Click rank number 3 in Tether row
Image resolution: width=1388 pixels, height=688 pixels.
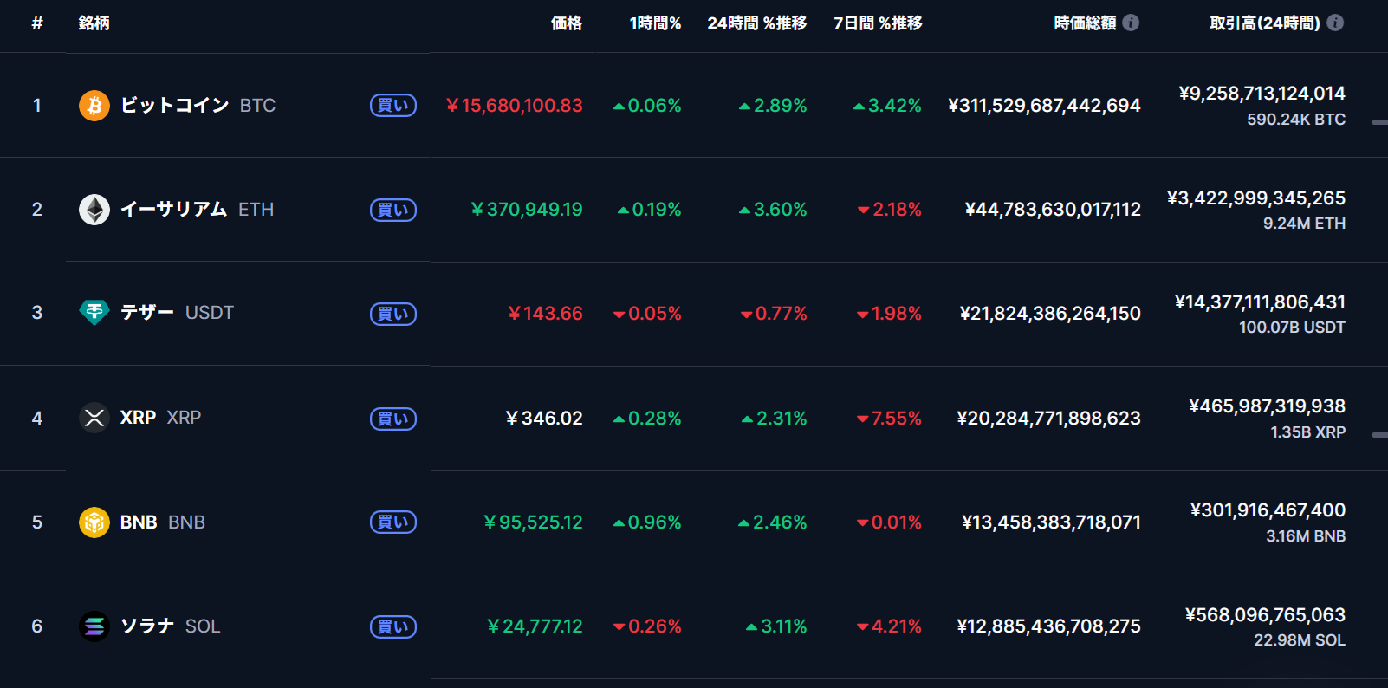pyautogui.click(x=37, y=313)
